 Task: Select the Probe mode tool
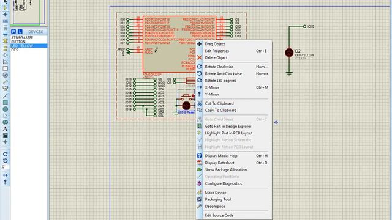[x=5, y=82]
